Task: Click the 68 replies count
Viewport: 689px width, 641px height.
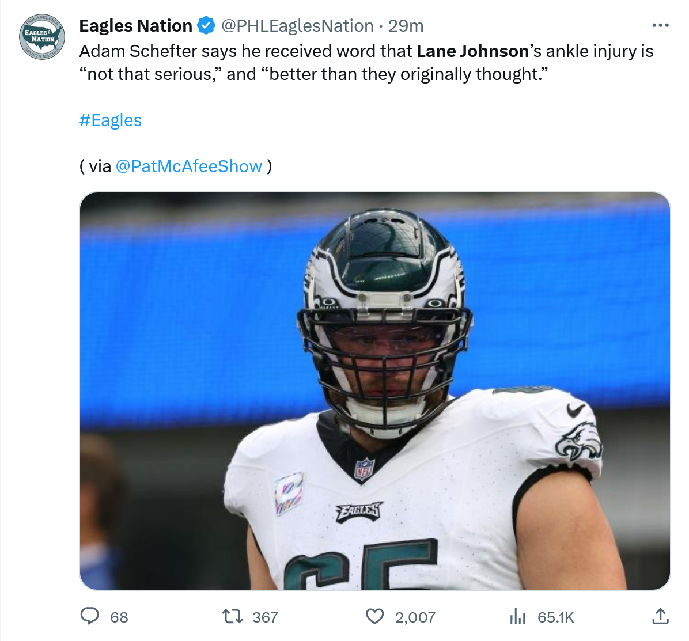Action: tap(119, 617)
